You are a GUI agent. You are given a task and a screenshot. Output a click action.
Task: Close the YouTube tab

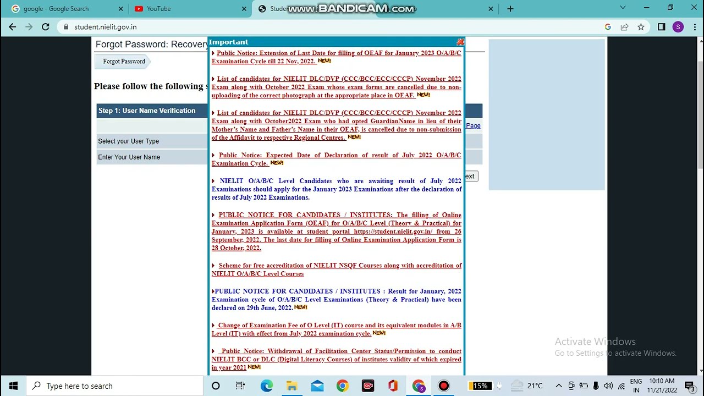coord(244,9)
